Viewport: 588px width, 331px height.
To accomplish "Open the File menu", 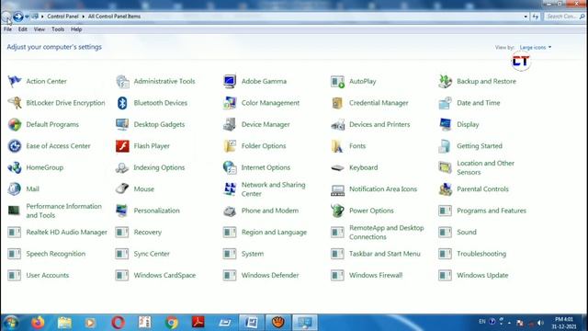I will click(x=7, y=29).
